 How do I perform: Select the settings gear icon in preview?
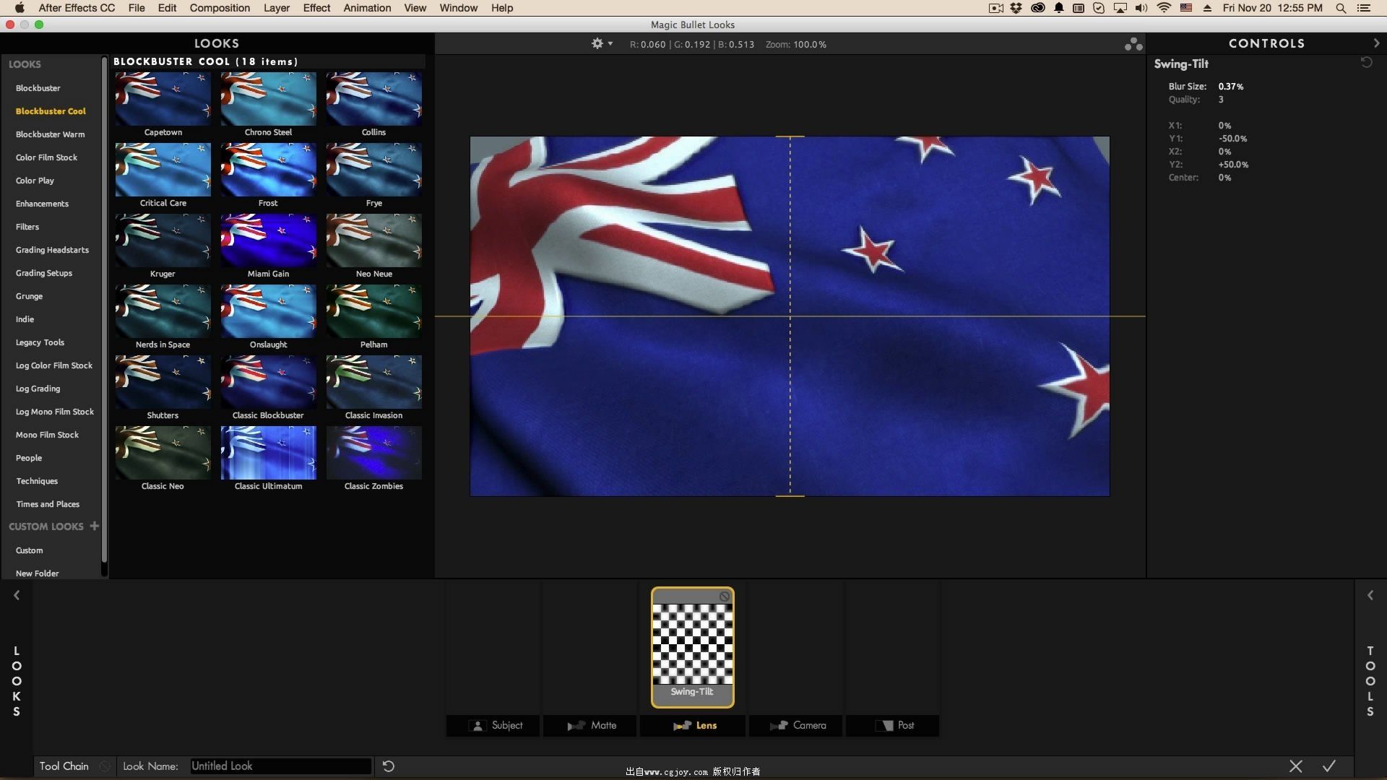pyautogui.click(x=597, y=44)
